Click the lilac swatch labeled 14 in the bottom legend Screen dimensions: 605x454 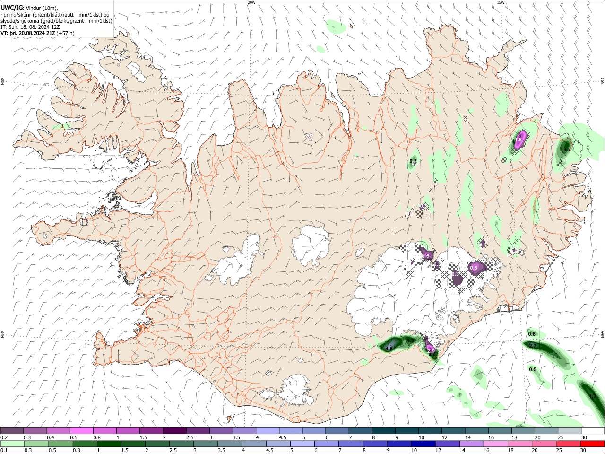click(x=471, y=444)
